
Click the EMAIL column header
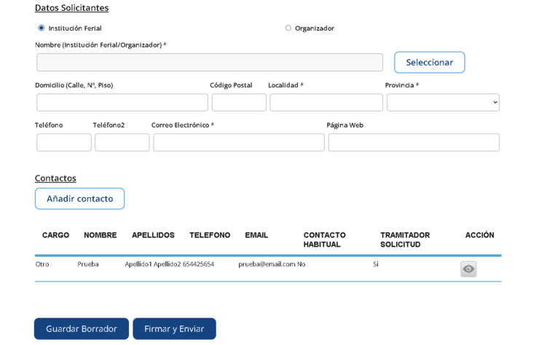[256, 235]
